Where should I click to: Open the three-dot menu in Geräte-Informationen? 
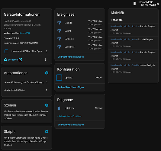(x=45, y=60)
